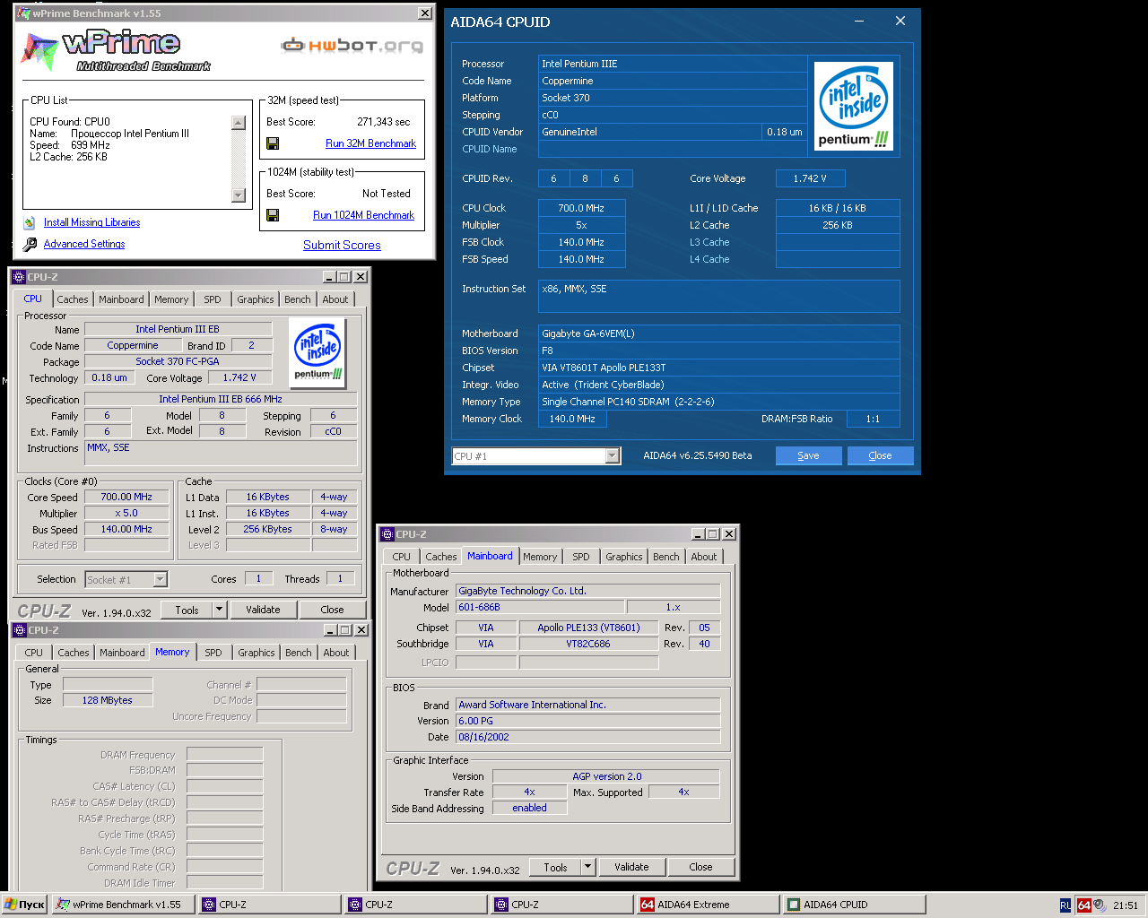Click Install Missing Libraries link
Viewport: 1148px width, 918px height.
(91, 222)
